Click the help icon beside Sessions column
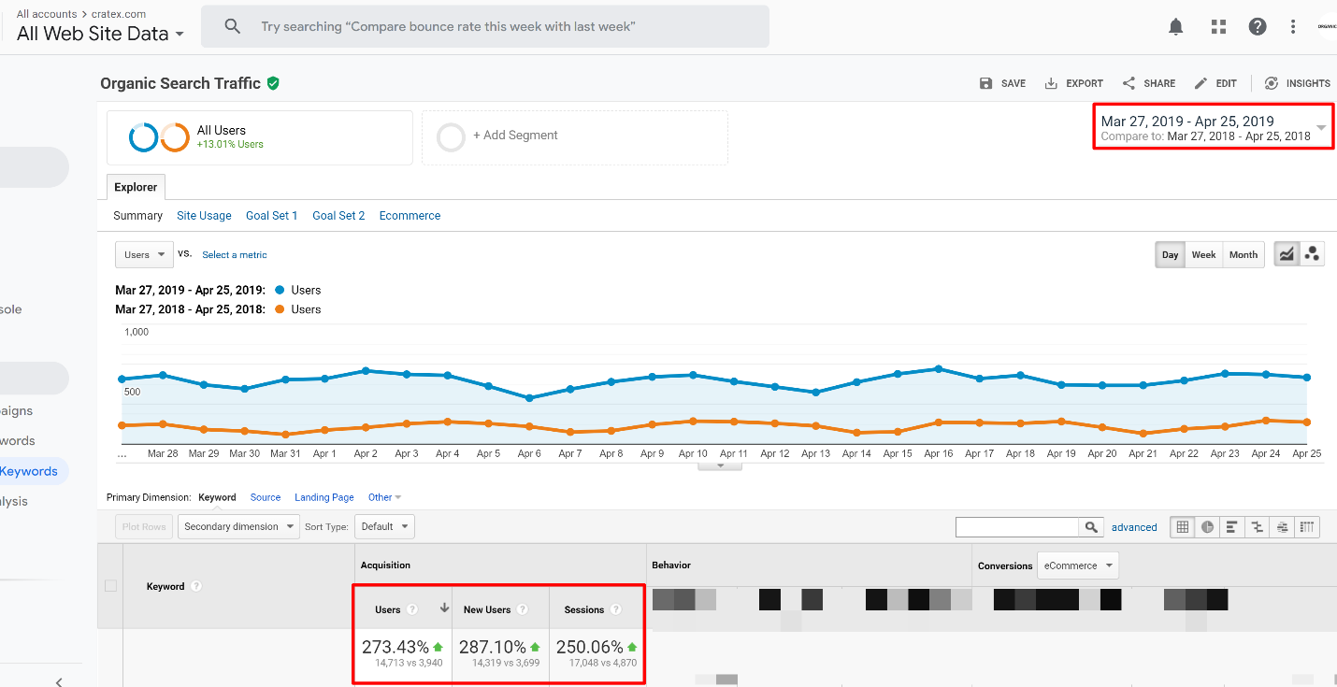This screenshot has width=1337, height=687. pyautogui.click(x=616, y=610)
